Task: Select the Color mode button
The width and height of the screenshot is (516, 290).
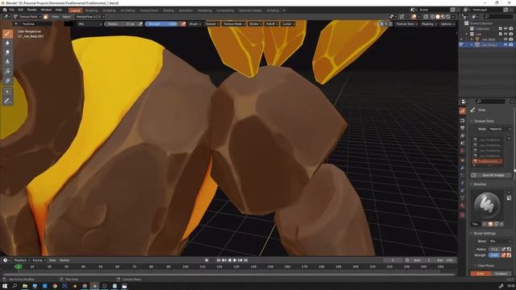Action: point(481,274)
